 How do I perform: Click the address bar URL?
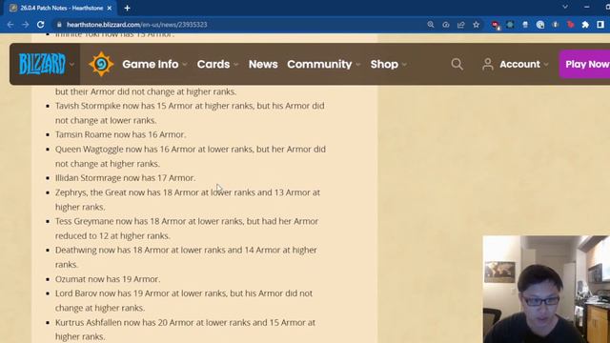tap(137, 25)
